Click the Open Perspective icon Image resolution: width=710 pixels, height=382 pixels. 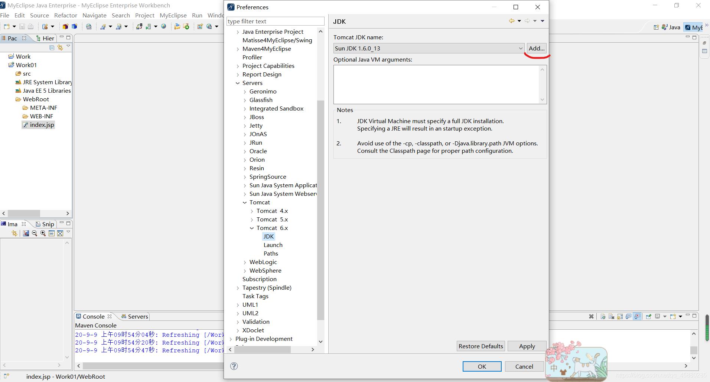click(x=656, y=27)
